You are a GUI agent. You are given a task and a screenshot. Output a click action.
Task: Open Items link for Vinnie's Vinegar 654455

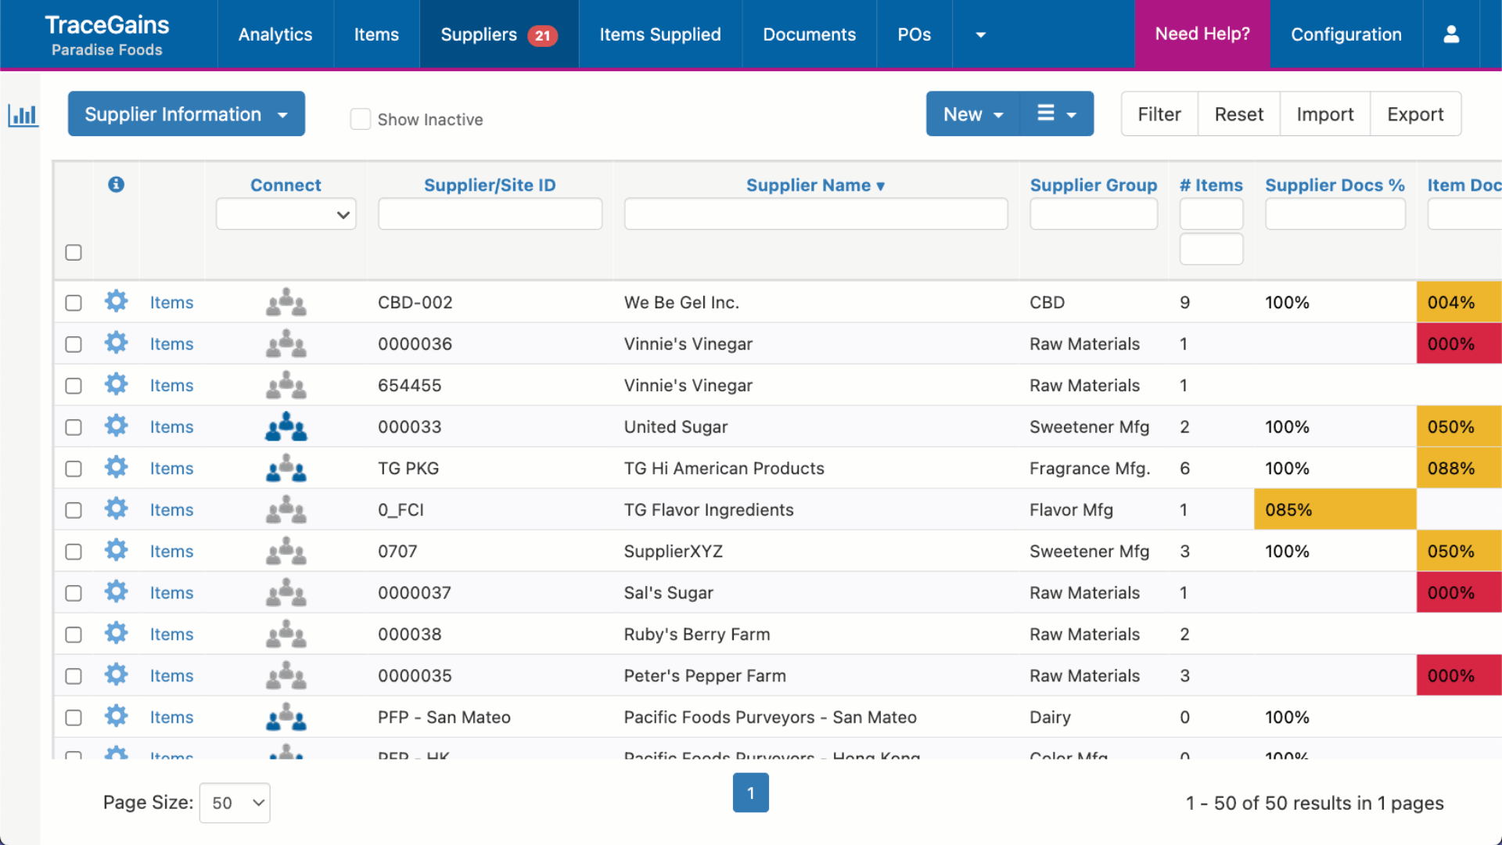click(x=171, y=386)
